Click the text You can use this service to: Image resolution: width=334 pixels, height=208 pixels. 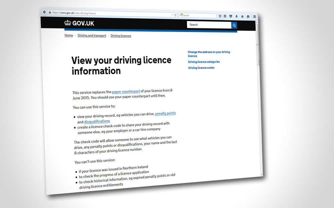pos(94,107)
